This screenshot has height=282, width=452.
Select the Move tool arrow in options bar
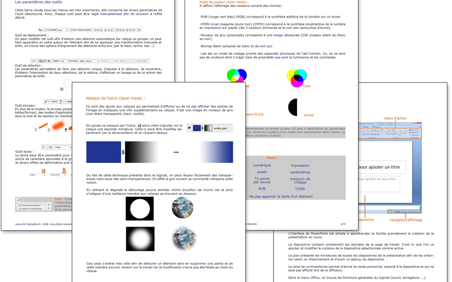40,30
